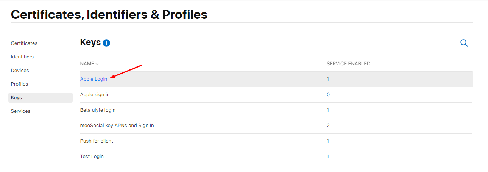Screen dimensions: 488x172
Task: Open the Apple sign in key
Action: coord(95,95)
